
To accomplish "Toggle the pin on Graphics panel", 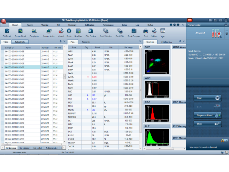I will [x=180, y=41].
